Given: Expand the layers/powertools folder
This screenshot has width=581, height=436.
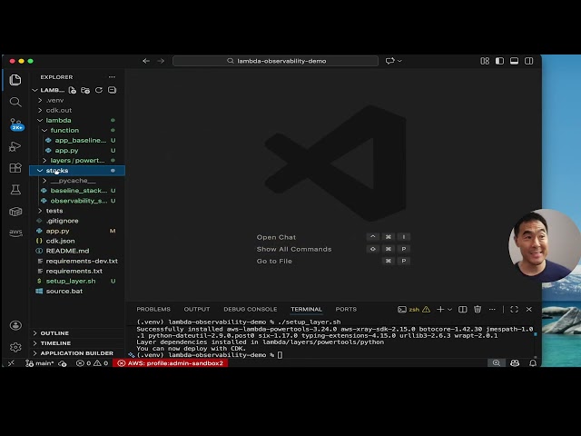Looking at the screenshot, I should 77,160.
